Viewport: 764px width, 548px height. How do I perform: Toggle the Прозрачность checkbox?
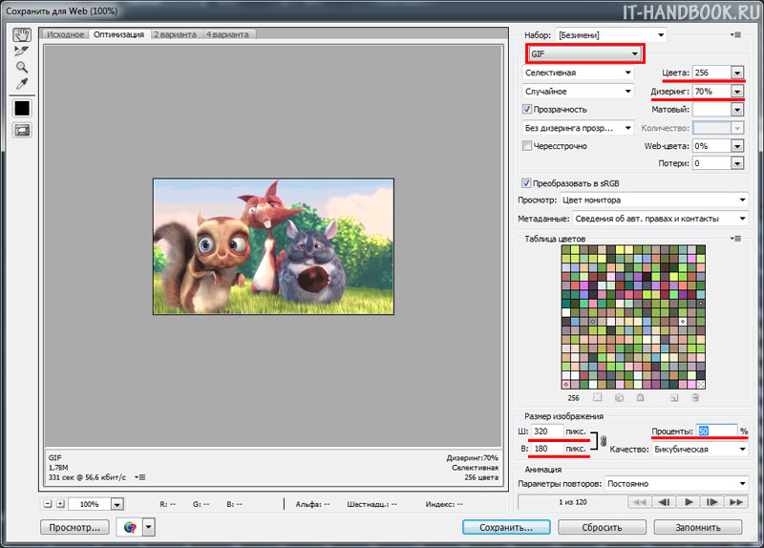click(x=527, y=109)
